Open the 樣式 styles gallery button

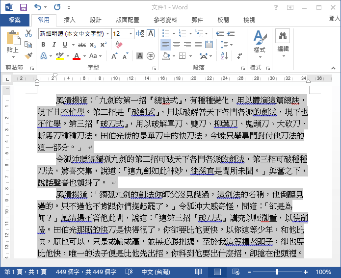[260, 44]
